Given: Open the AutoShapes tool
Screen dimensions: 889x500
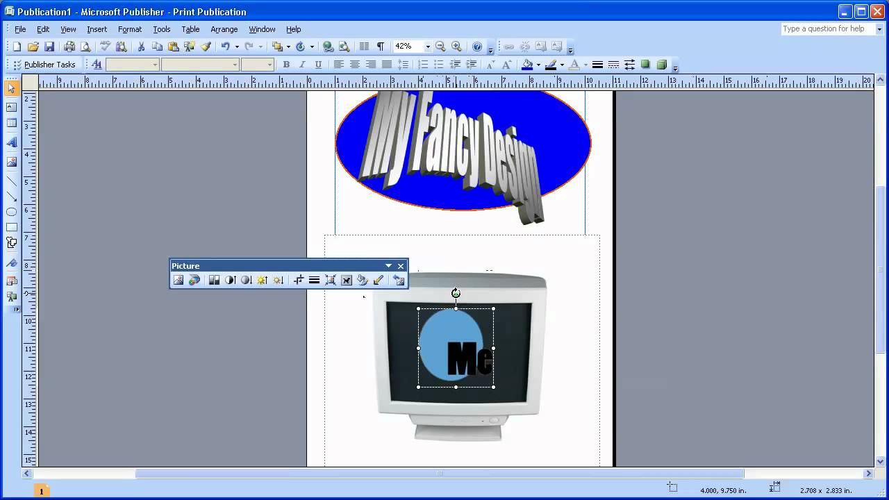Looking at the screenshot, I should [x=12, y=242].
